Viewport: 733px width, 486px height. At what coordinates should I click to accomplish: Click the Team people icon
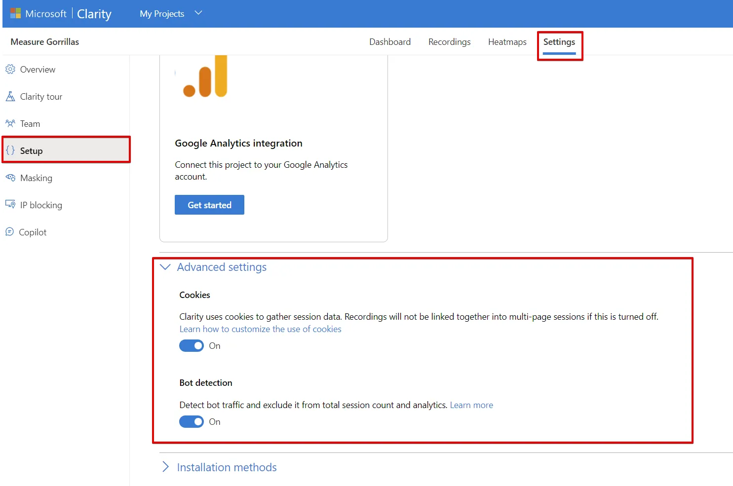10,124
